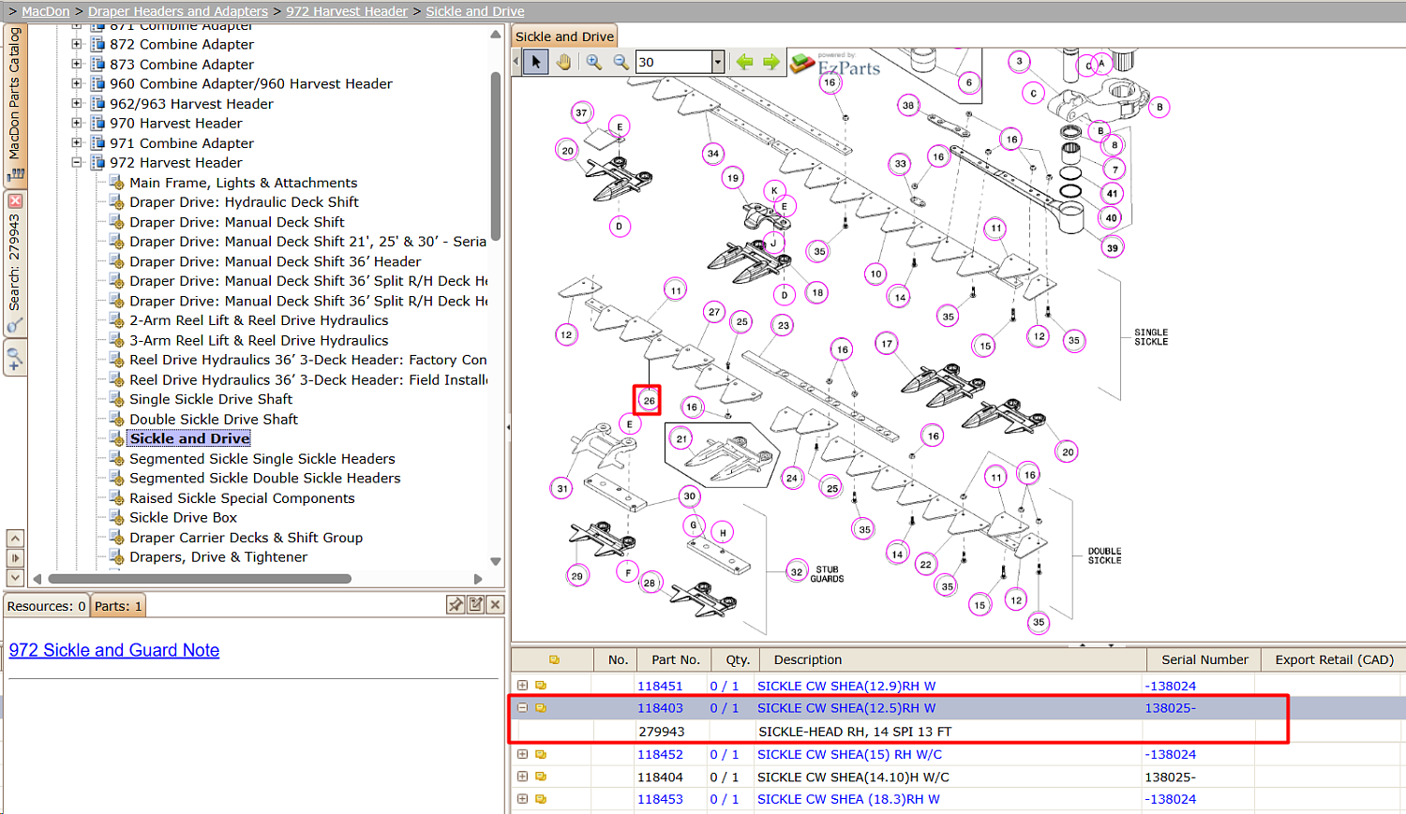Click callout 26 on the diagram
1406x814 pixels.
[649, 400]
